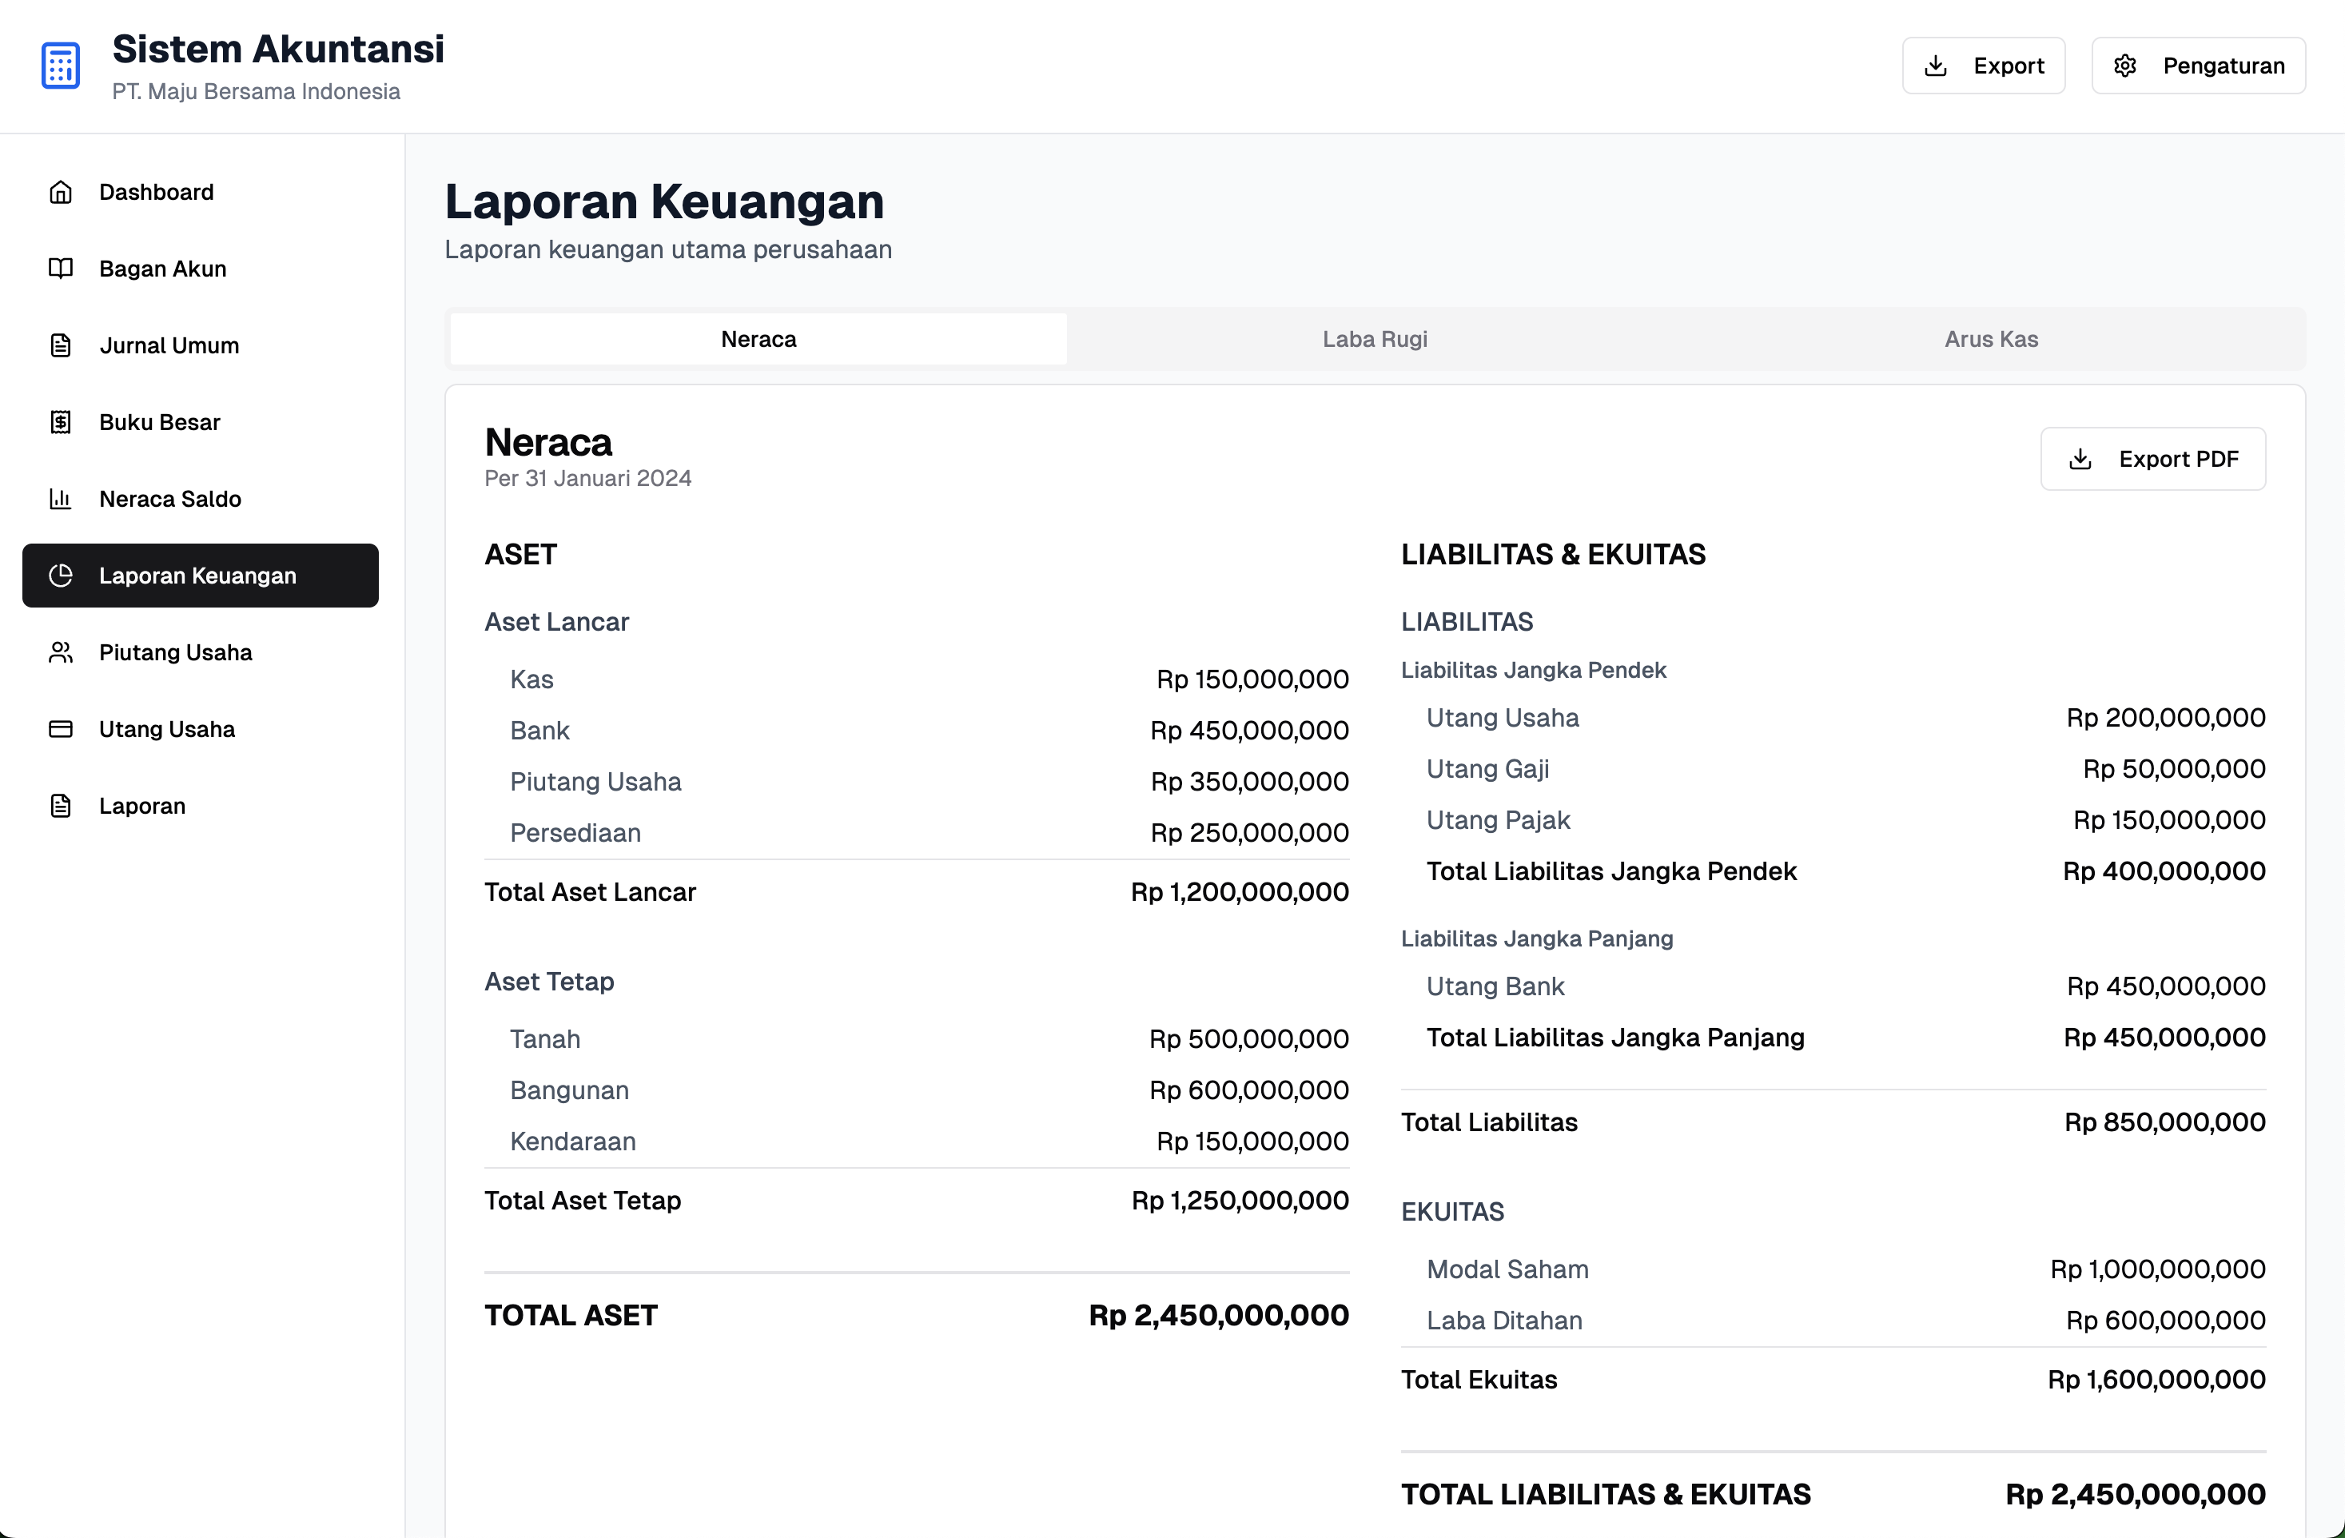Click Utang Gaji amount Rp 50,000,000
2345x1538 pixels.
pos(2173,768)
